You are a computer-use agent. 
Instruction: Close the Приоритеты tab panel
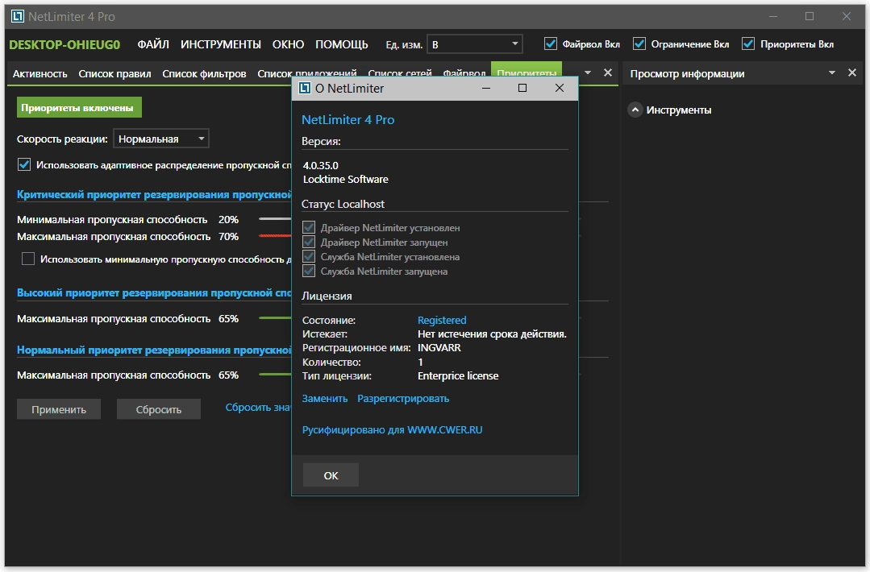pos(608,73)
